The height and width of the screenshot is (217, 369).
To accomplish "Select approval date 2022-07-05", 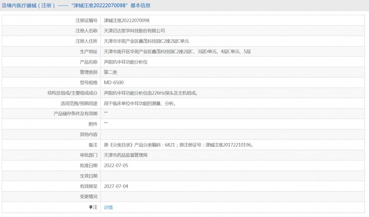I will [x=116, y=165].
